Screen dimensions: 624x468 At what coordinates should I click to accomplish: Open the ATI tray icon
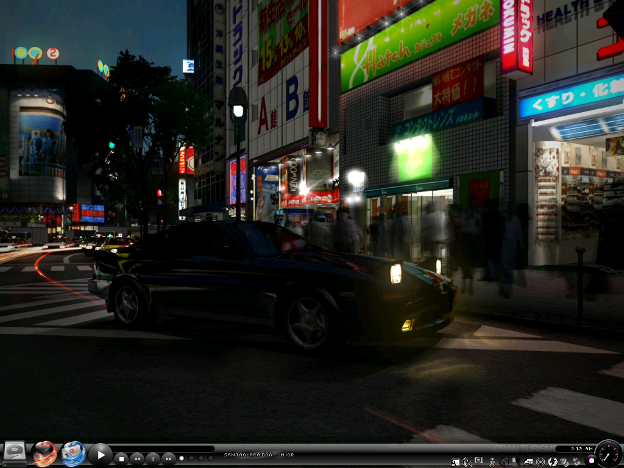coord(529,462)
